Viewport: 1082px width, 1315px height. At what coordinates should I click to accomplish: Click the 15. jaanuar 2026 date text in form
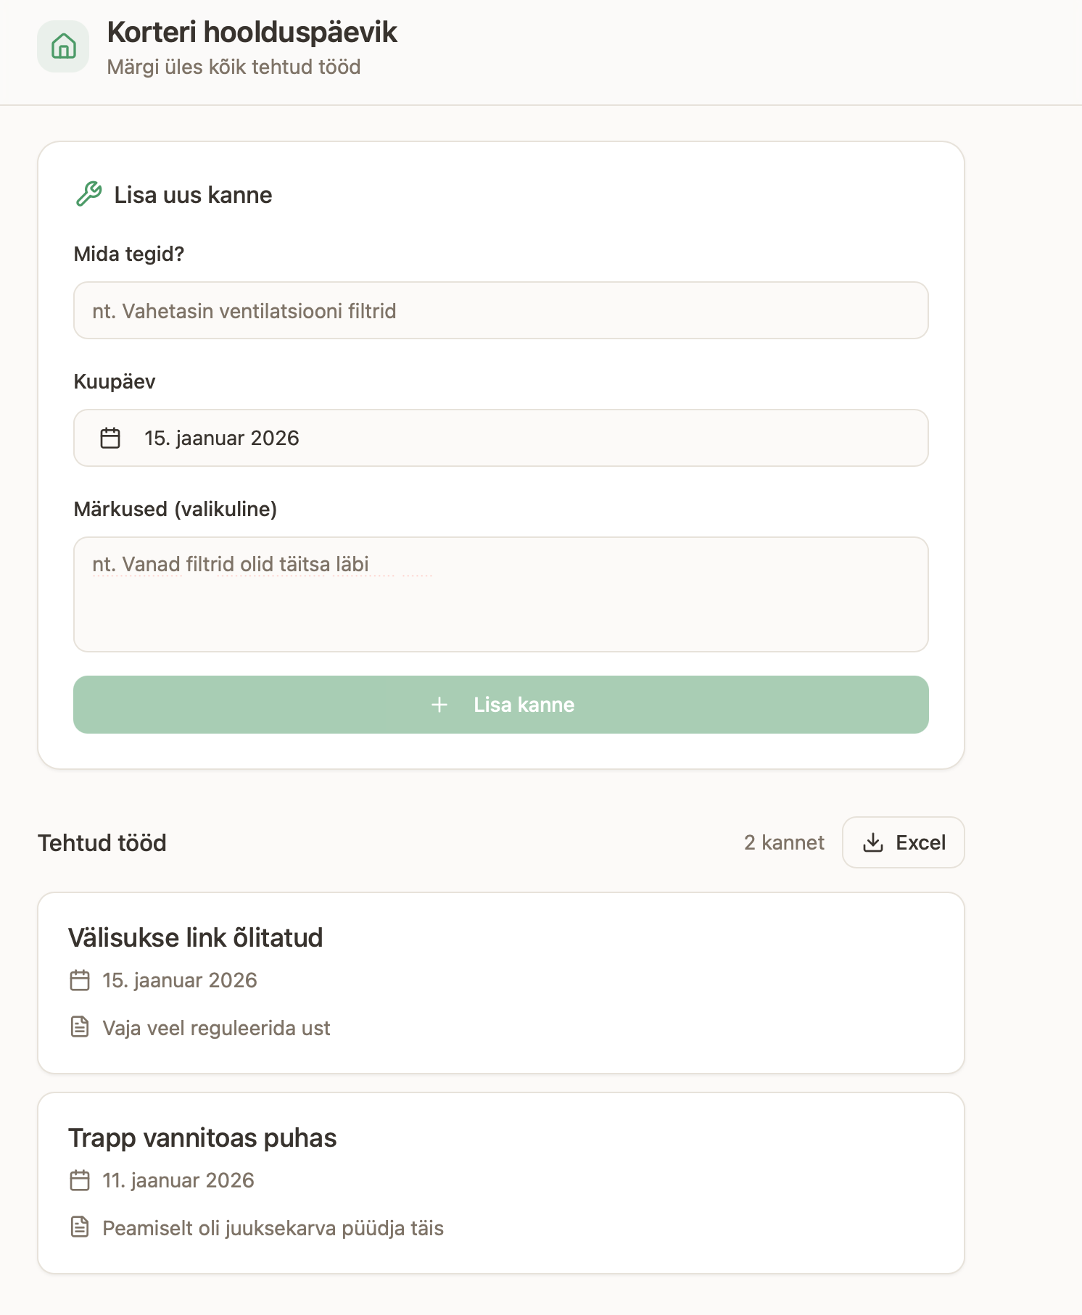pyautogui.click(x=222, y=438)
